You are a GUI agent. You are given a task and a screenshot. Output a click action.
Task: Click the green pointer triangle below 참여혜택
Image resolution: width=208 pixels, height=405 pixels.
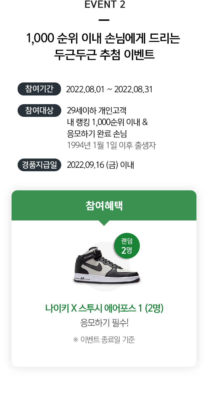coord(104,223)
